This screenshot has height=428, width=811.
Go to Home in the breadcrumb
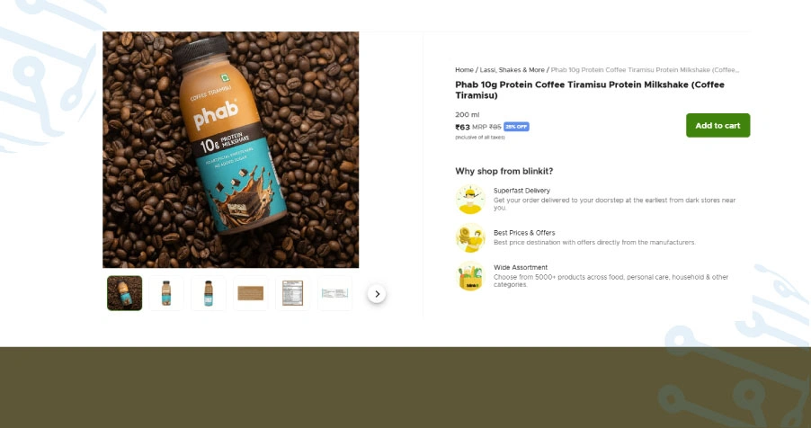(x=464, y=70)
